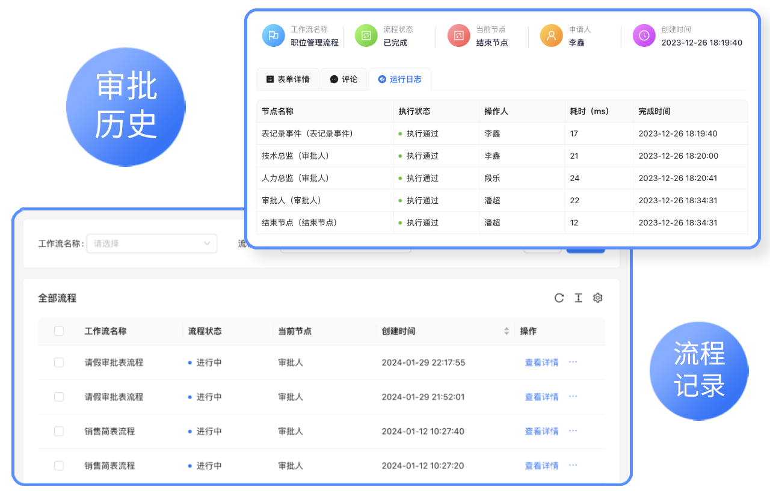Check the first 请假审批表流程 row checkbox
This screenshot has width=770, height=493.
pyautogui.click(x=59, y=363)
